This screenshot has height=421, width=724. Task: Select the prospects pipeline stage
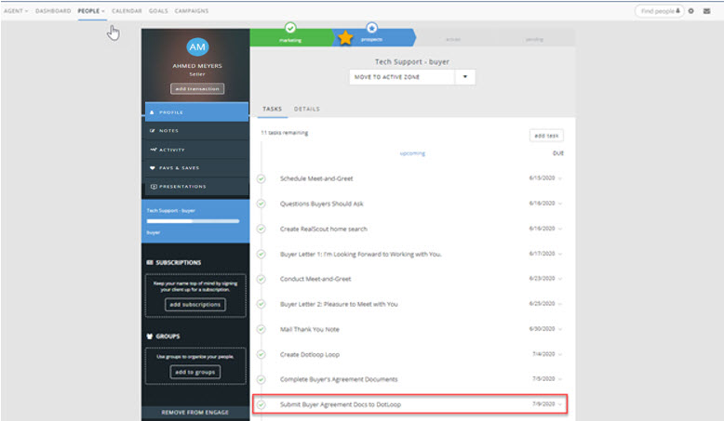[x=375, y=37]
